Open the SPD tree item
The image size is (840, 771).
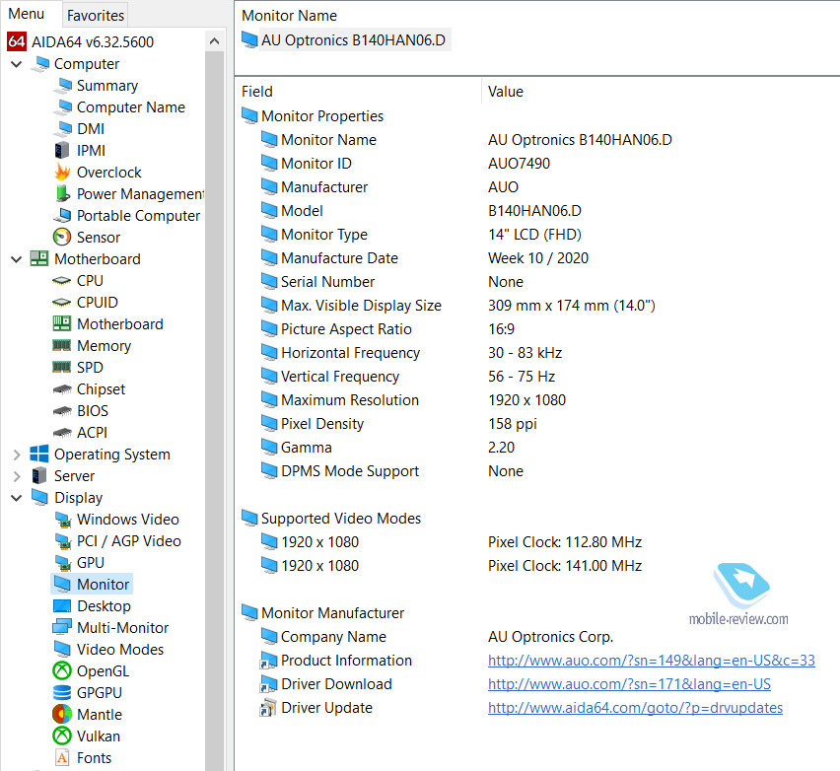point(90,368)
